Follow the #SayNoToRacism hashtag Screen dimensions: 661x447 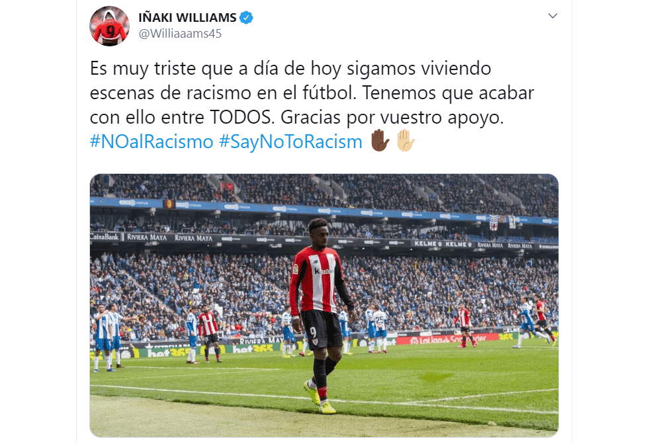291,142
